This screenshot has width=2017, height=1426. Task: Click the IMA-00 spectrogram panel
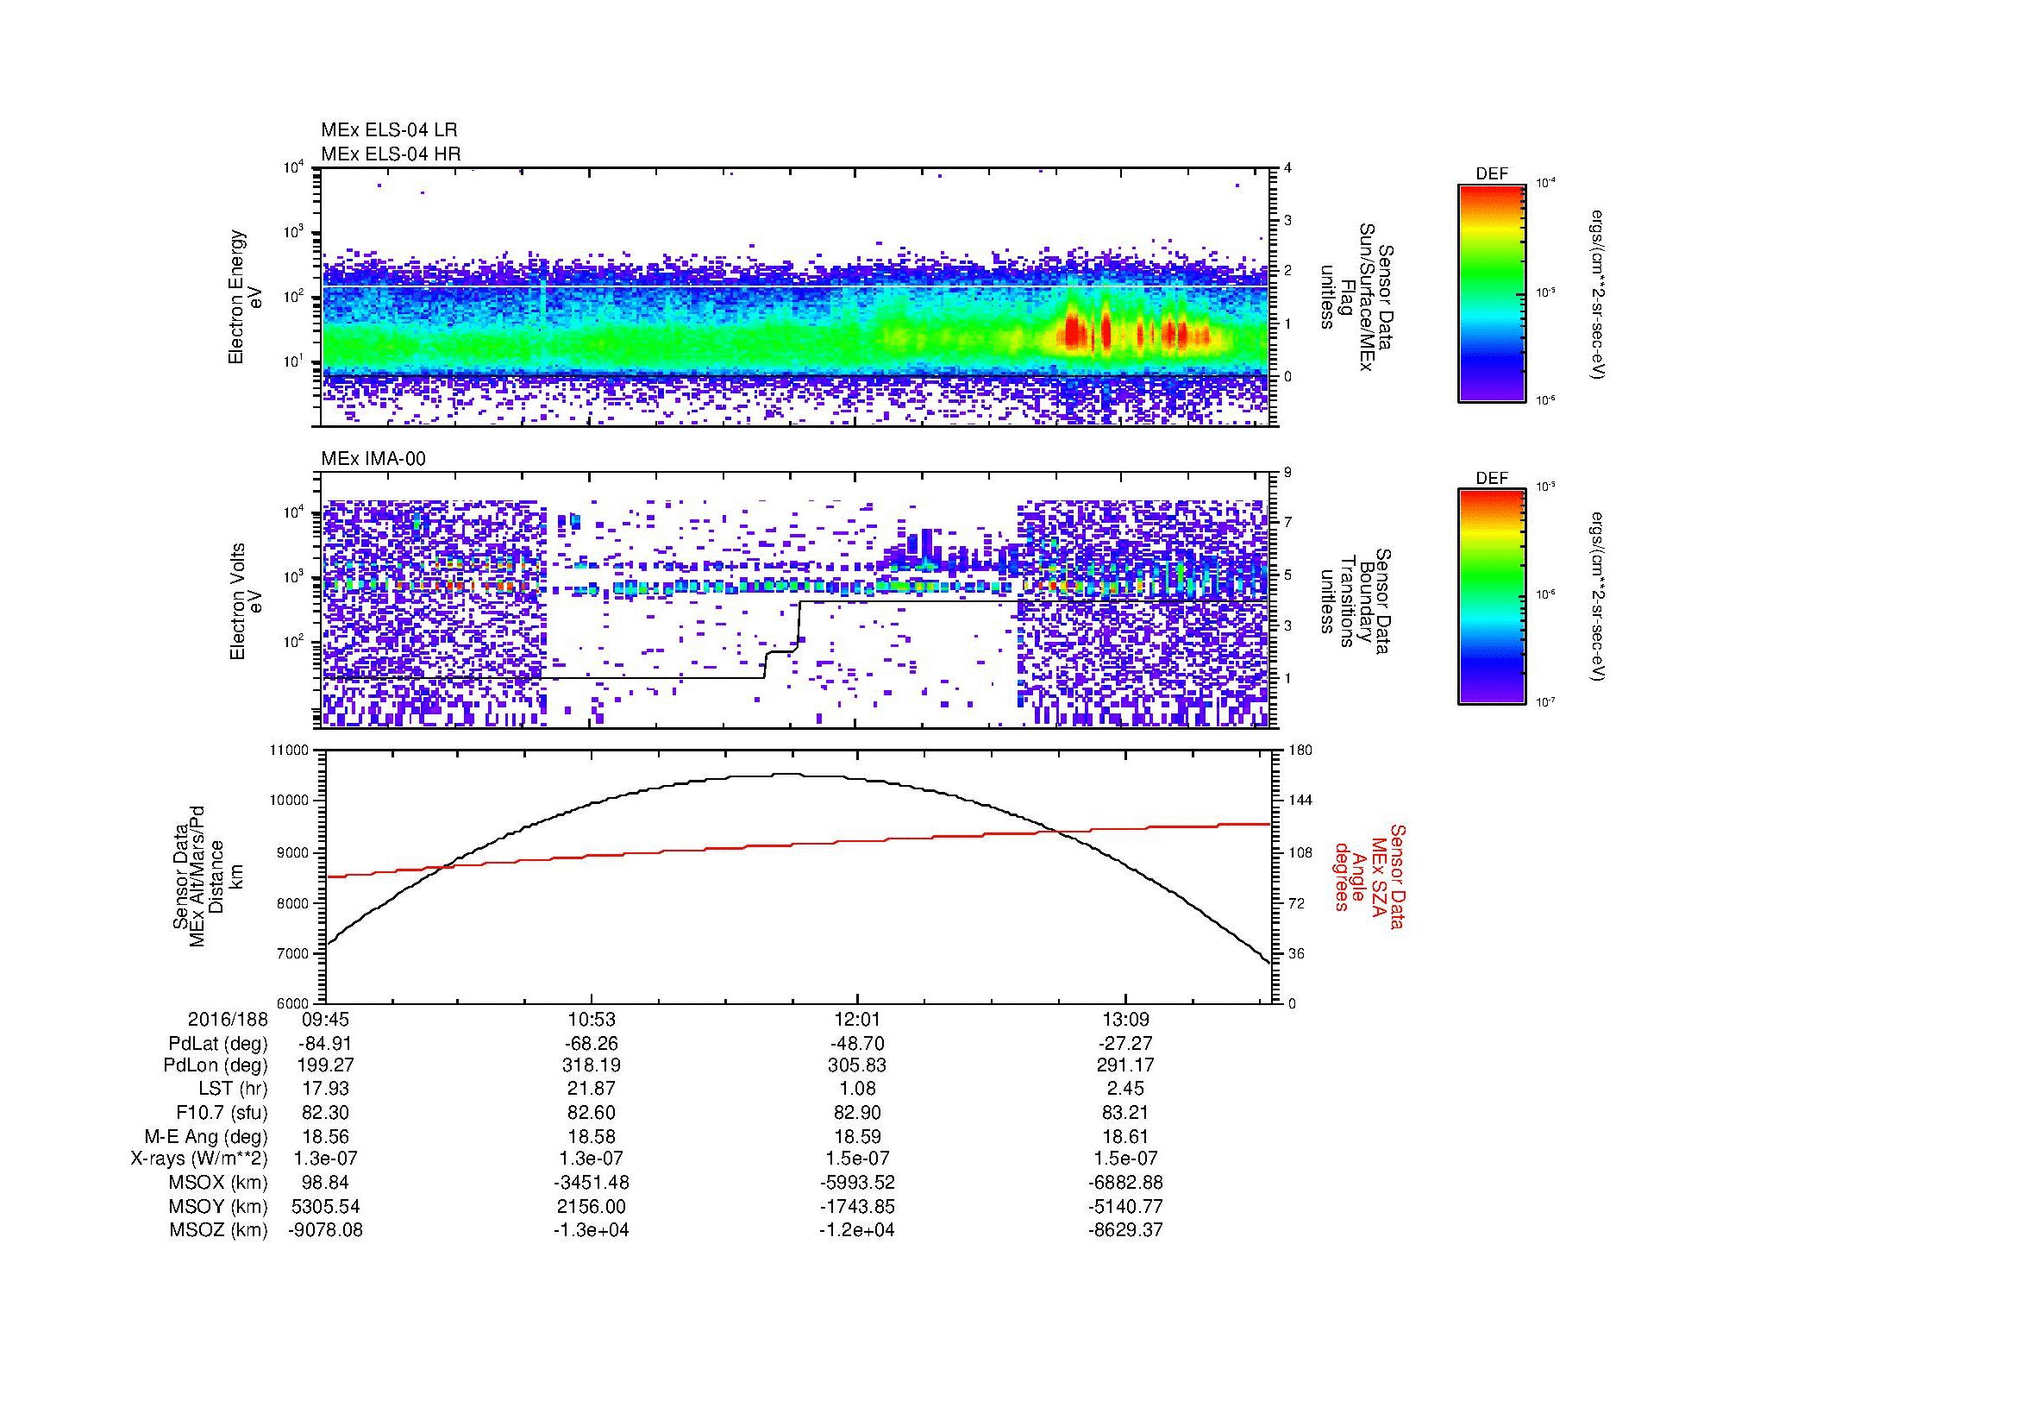tap(796, 600)
